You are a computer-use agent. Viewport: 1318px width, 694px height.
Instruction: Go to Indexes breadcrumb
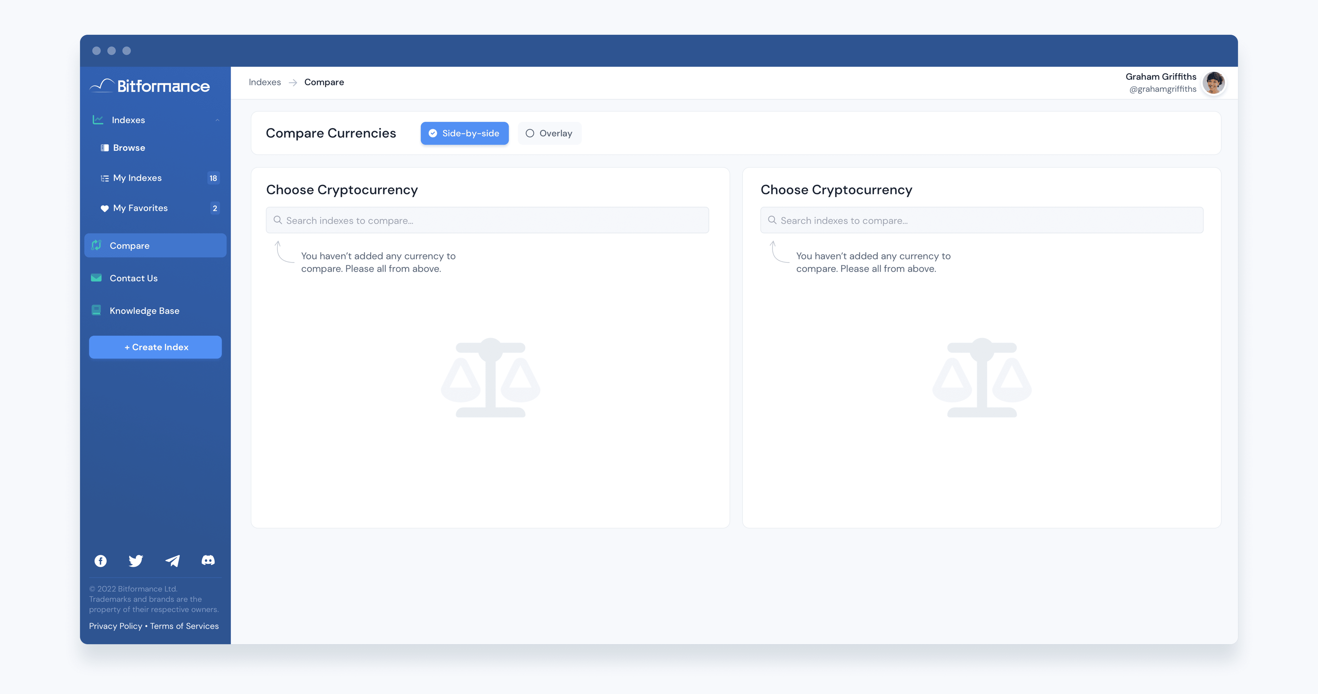tap(265, 82)
